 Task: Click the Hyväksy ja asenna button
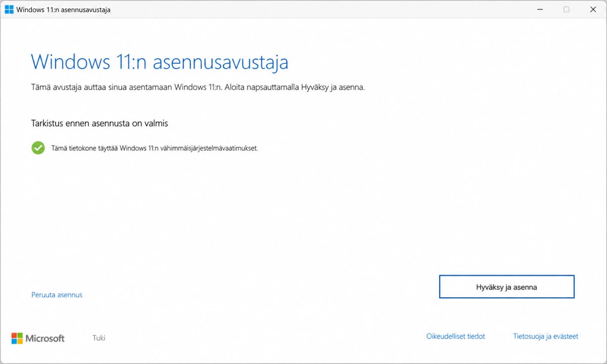[x=506, y=287]
